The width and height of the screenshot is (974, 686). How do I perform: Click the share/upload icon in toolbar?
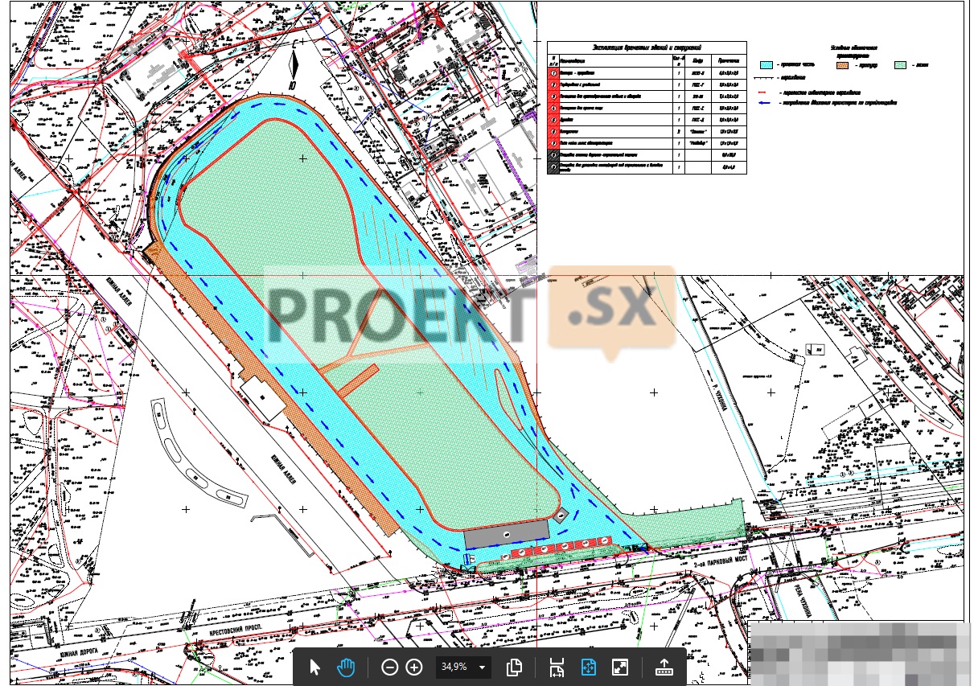point(664,668)
